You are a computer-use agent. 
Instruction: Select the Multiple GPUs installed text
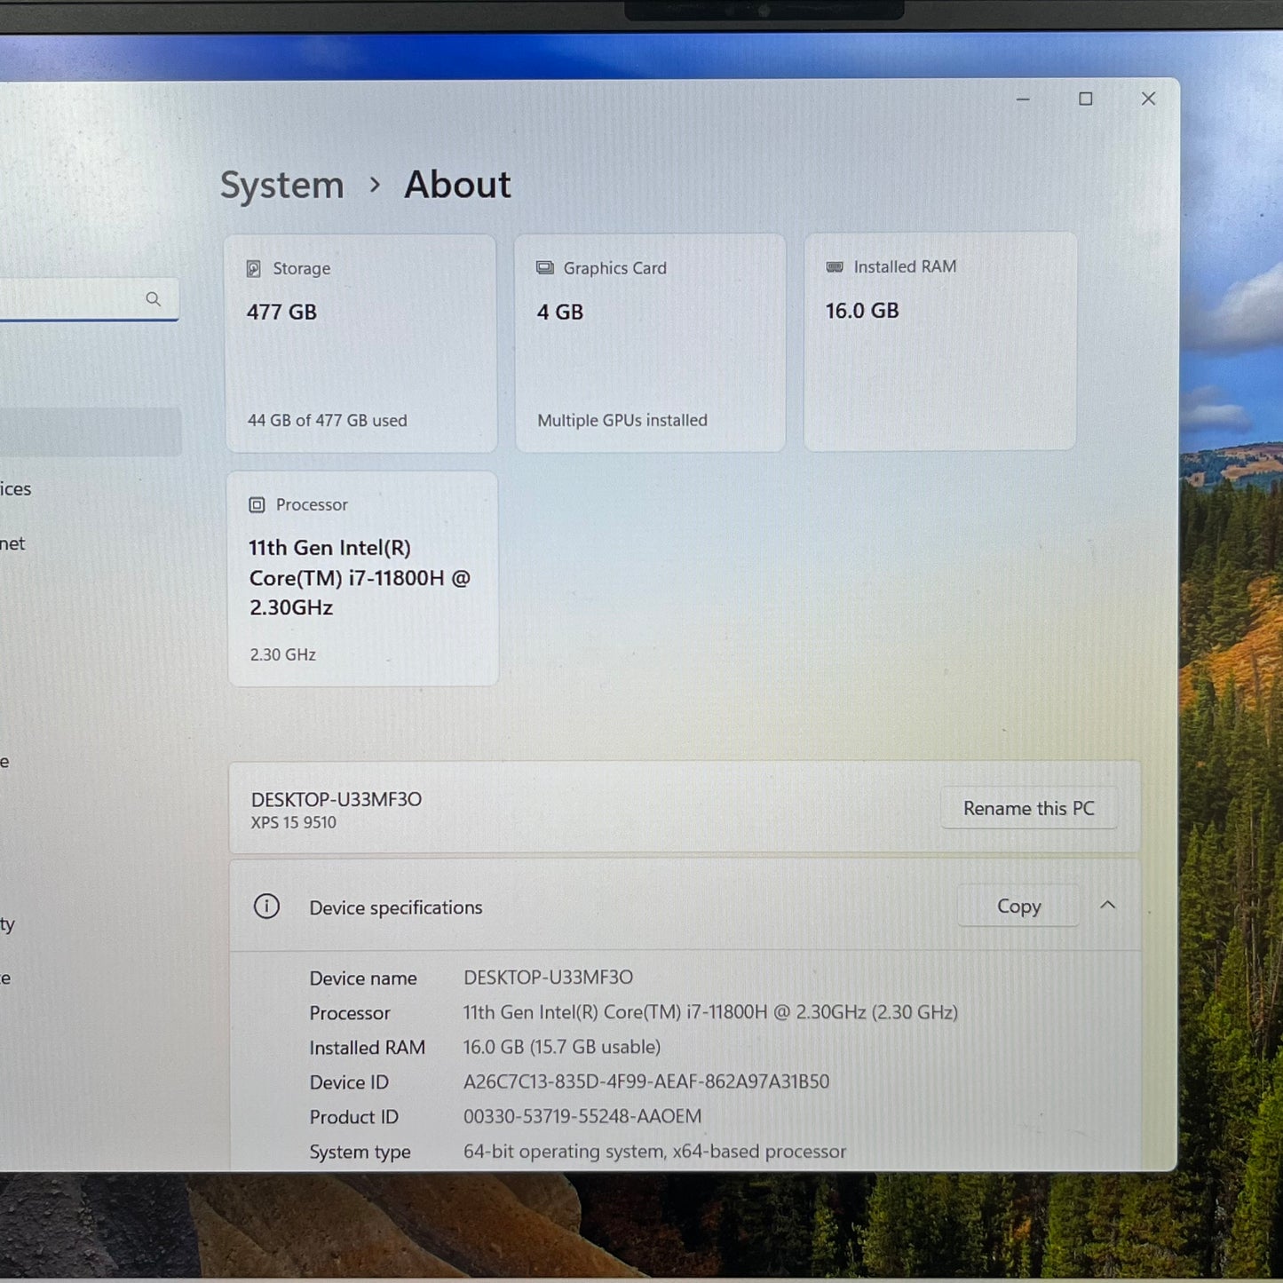pyautogui.click(x=622, y=421)
